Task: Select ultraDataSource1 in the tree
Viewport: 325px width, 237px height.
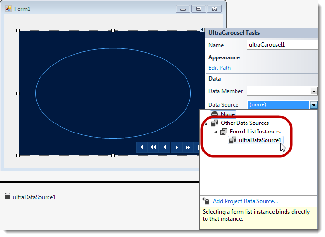Action: tap(259, 140)
